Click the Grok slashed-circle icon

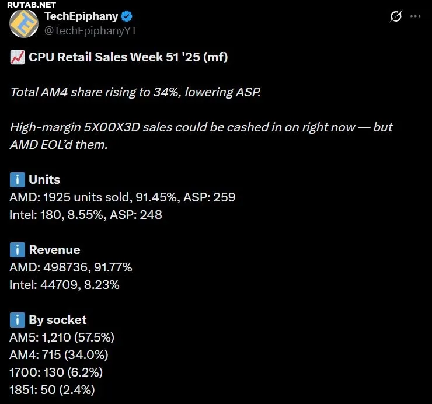(396, 17)
